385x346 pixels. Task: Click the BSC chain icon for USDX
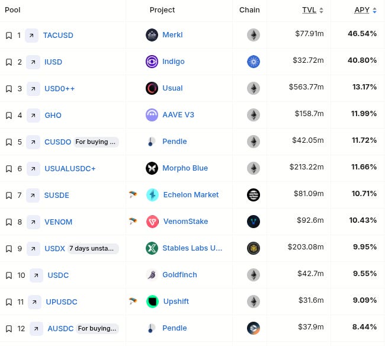click(x=254, y=248)
